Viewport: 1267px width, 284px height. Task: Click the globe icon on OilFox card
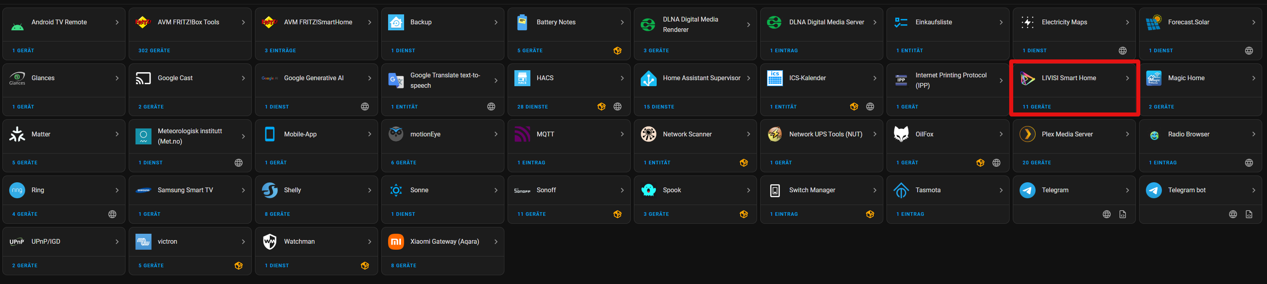(x=996, y=162)
